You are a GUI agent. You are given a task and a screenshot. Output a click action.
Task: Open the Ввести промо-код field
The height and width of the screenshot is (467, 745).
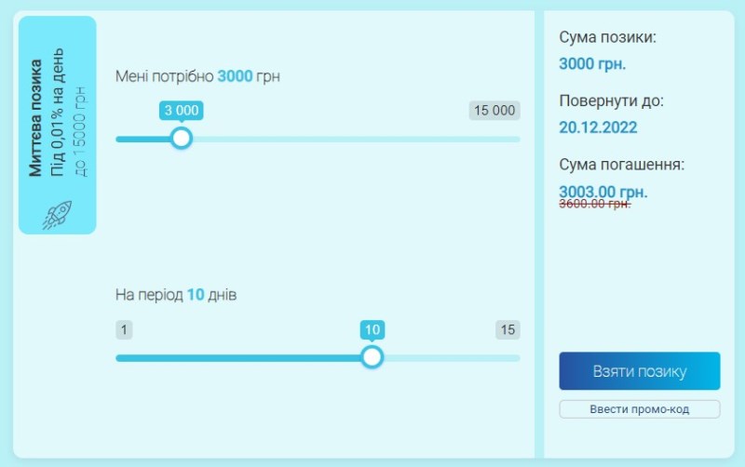639,409
